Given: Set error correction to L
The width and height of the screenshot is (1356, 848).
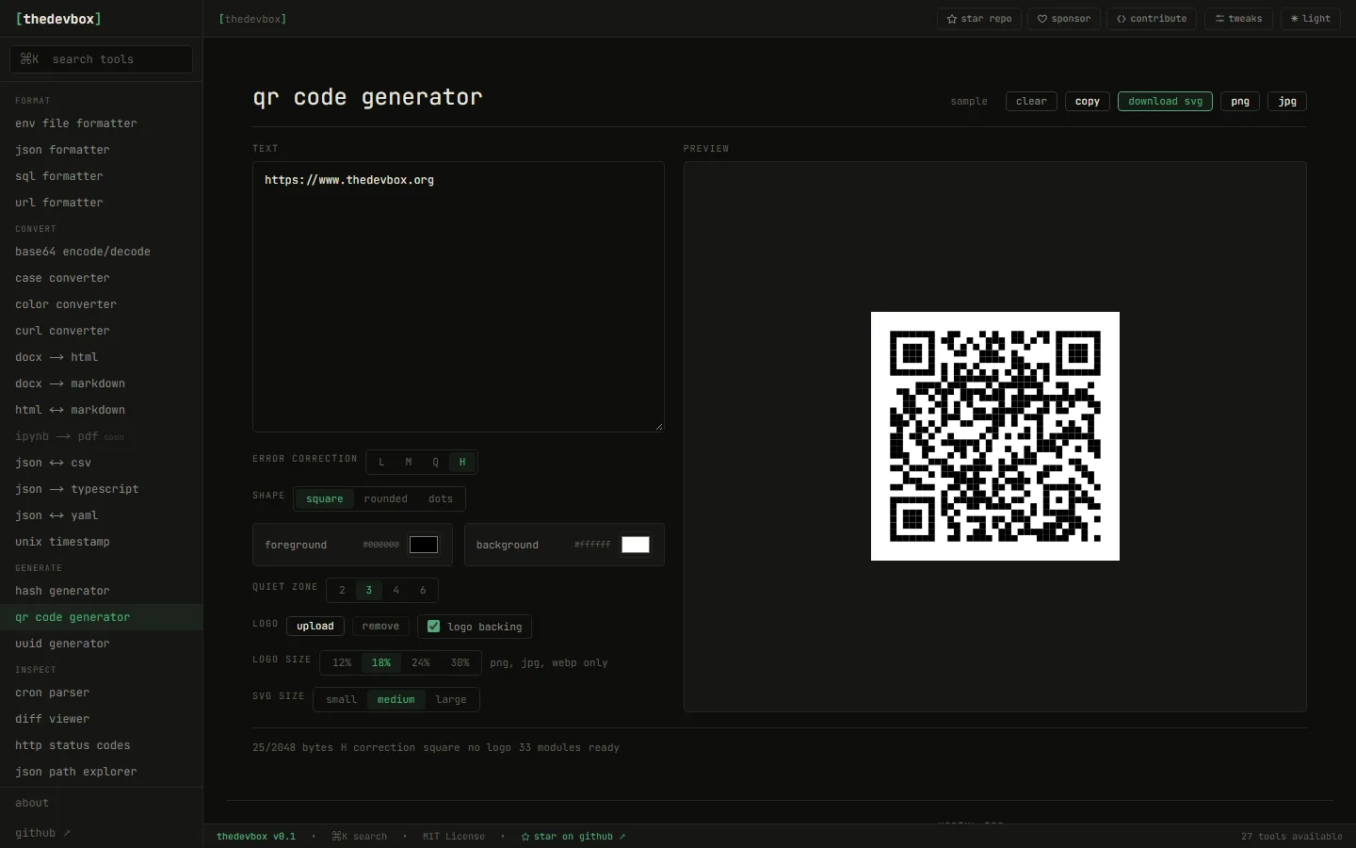Looking at the screenshot, I should coord(381,462).
